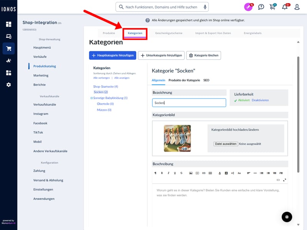The image size is (307, 230).
Task: Click the Alle anzeigen link
Action: 122,78
